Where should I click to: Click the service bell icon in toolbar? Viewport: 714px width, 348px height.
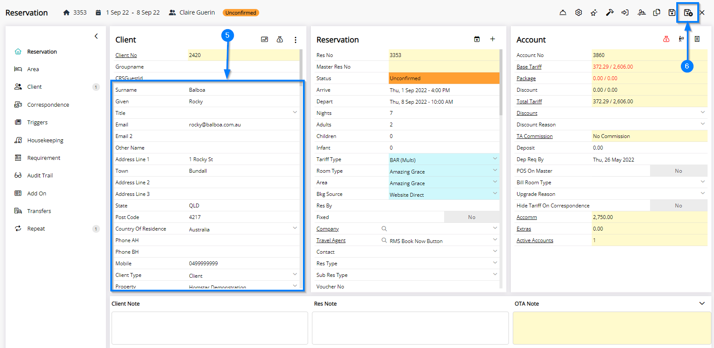click(x=563, y=13)
